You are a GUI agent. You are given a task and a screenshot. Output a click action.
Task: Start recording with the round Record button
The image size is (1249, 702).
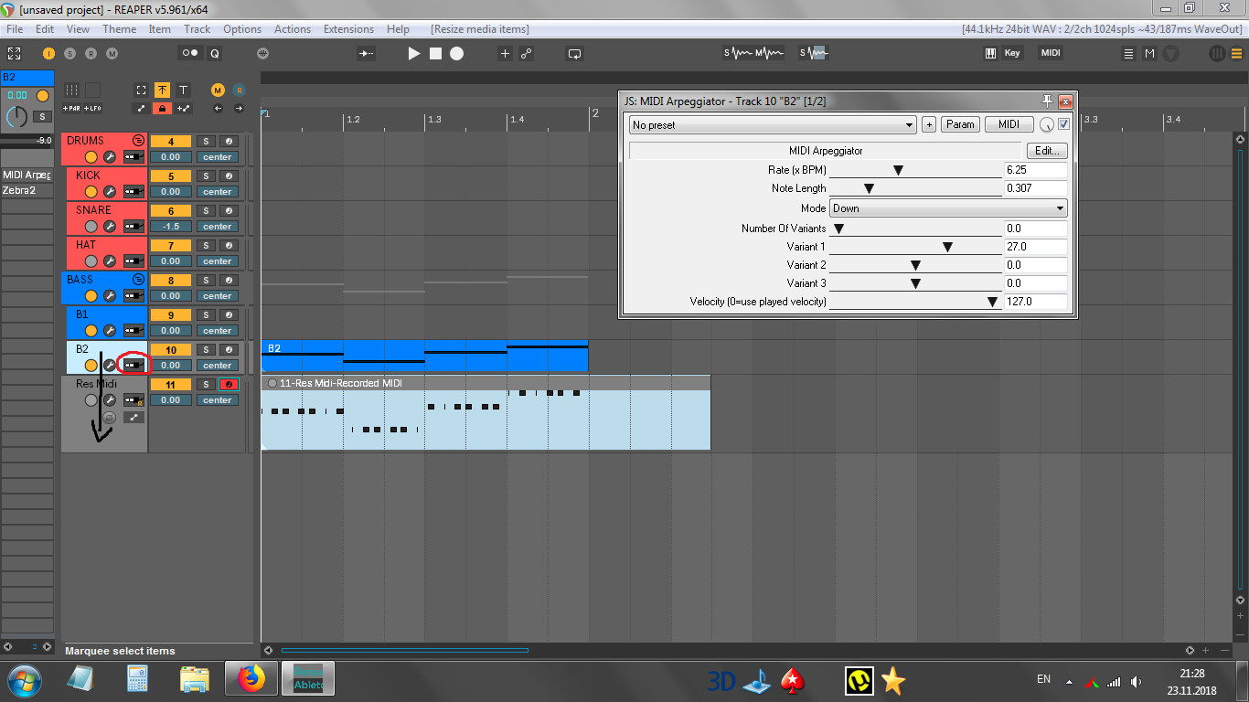click(x=456, y=54)
